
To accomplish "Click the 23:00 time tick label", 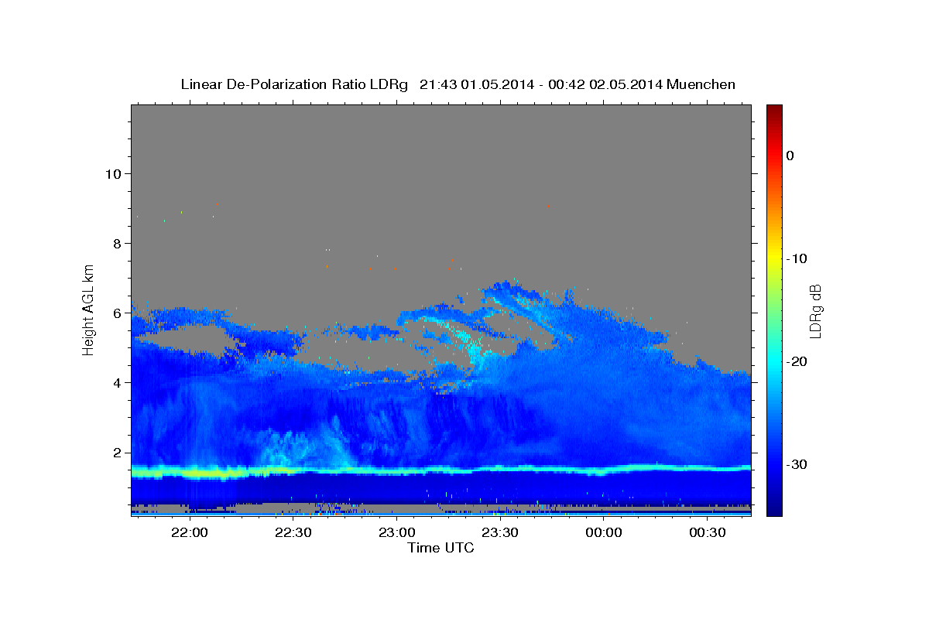I will point(396,533).
